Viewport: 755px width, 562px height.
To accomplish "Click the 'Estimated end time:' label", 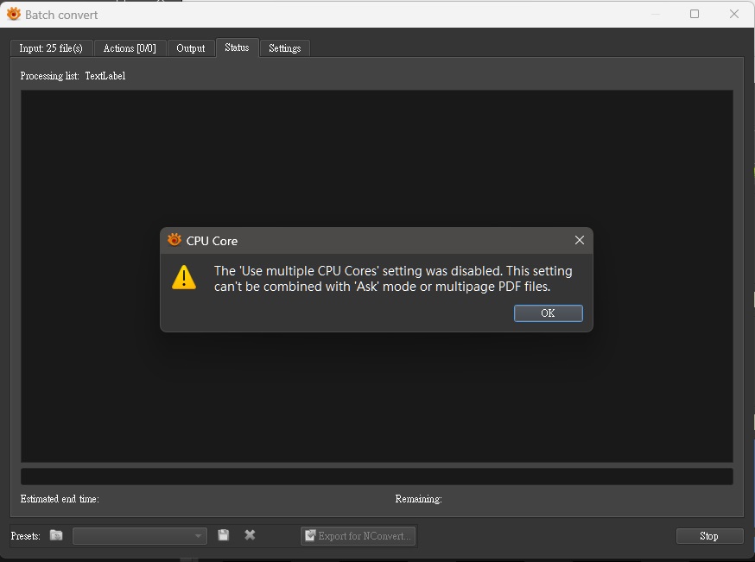I will click(60, 499).
